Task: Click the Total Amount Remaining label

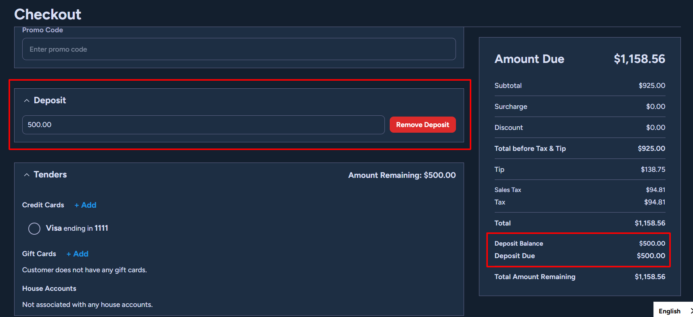Action: click(x=535, y=277)
